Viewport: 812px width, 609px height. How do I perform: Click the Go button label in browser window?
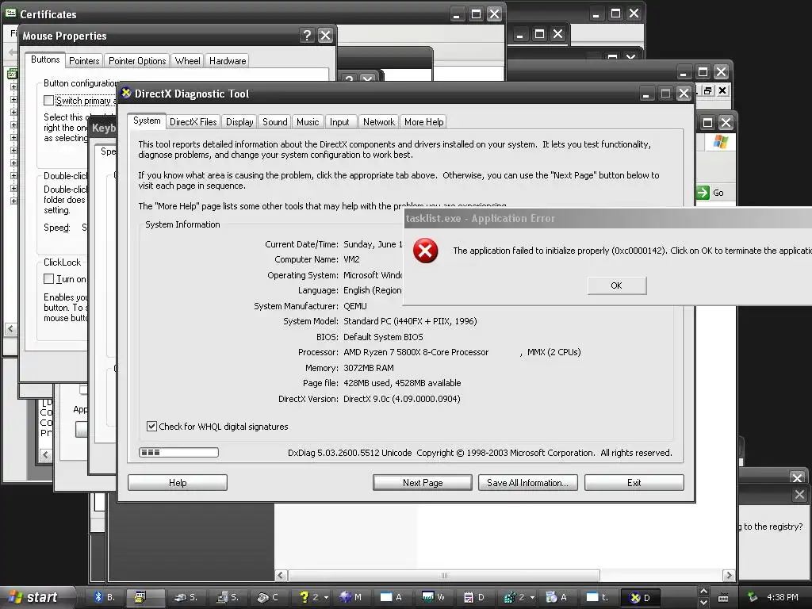tap(718, 193)
